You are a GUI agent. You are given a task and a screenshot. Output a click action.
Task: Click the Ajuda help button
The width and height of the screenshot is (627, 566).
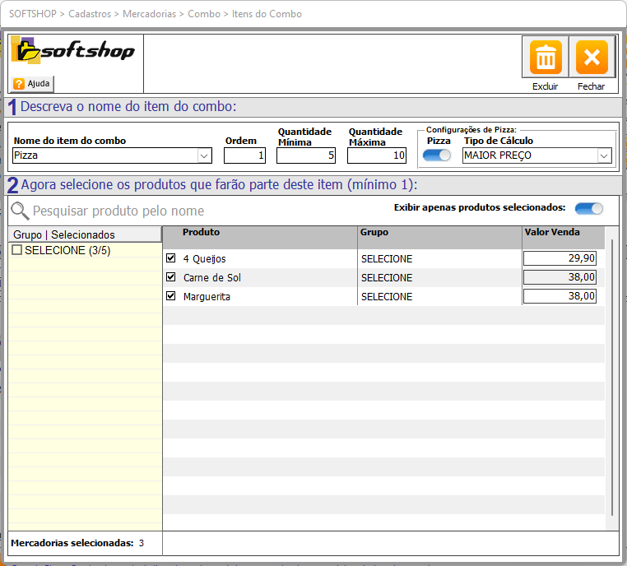tap(32, 84)
